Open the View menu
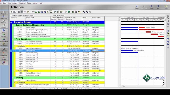The height and width of the screenshot is (95, 170). coord(9,3)
